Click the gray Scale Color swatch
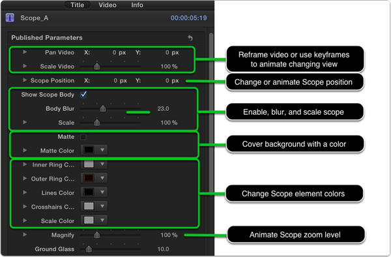 pyautogui.click(x=89, y=220)
